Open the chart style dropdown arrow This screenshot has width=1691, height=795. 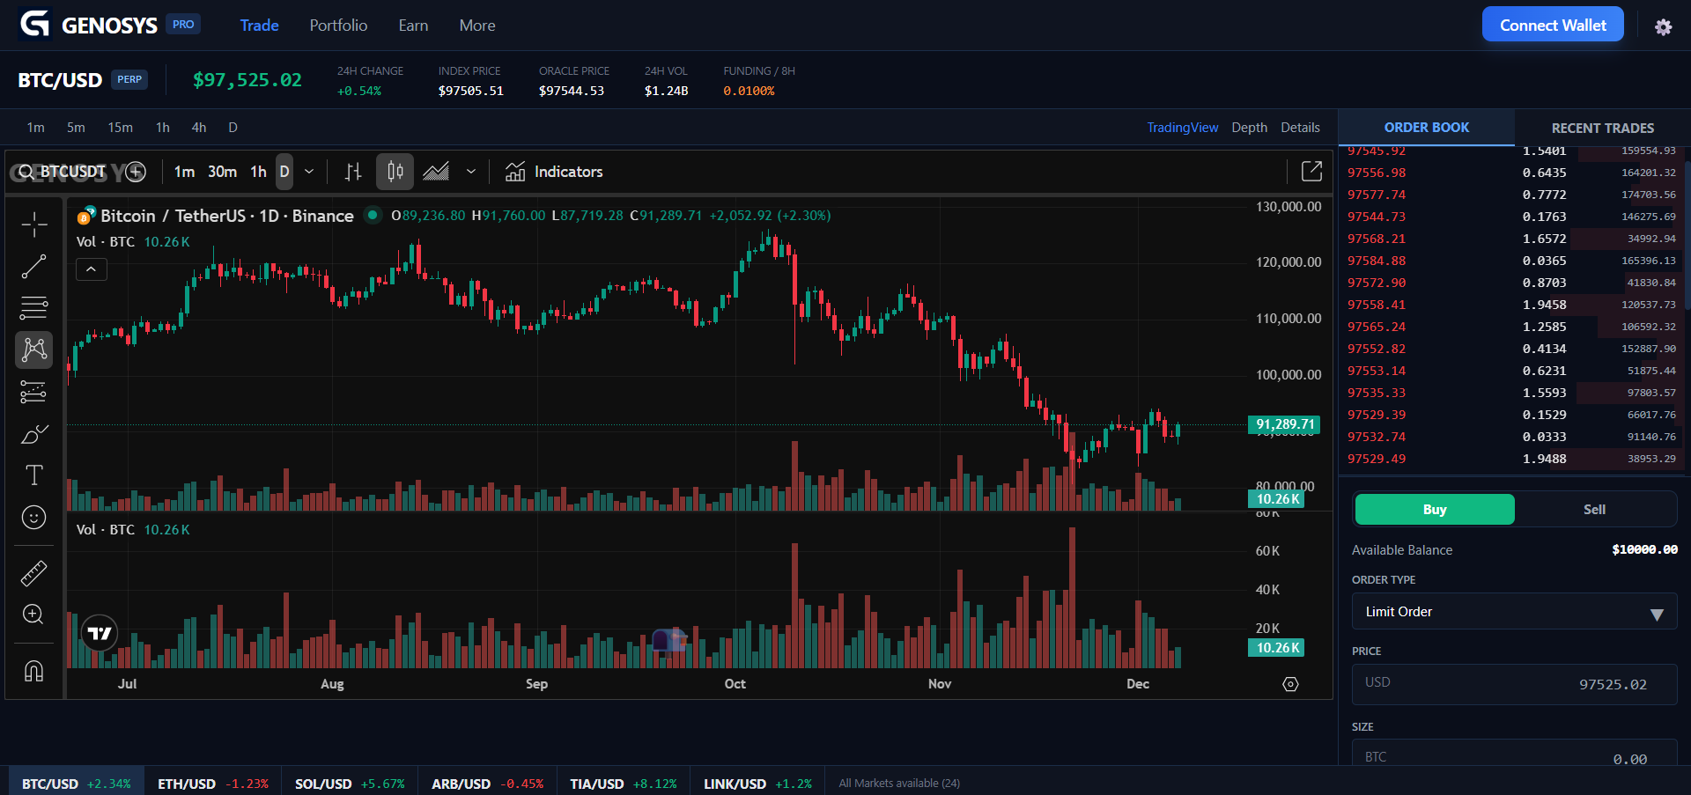pos(472,172)
